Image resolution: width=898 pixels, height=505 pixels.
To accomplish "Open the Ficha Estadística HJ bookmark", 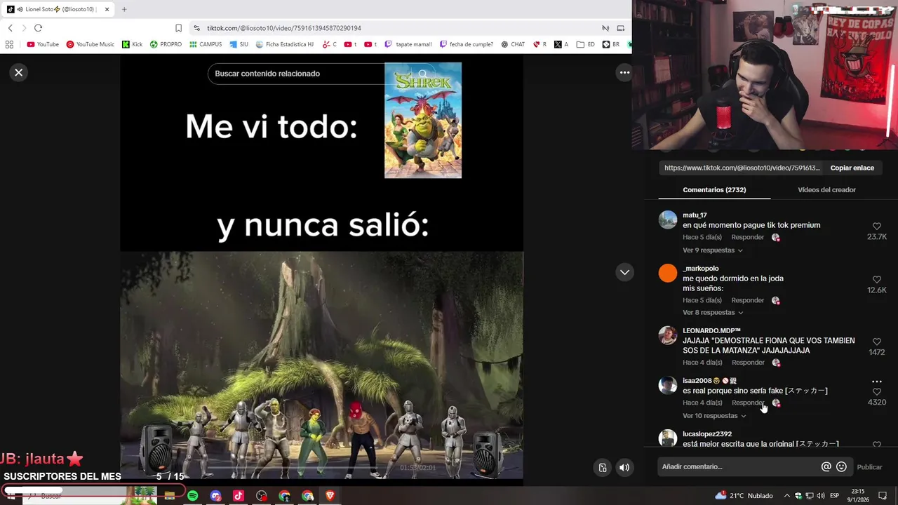I will (x=285, y=44).
